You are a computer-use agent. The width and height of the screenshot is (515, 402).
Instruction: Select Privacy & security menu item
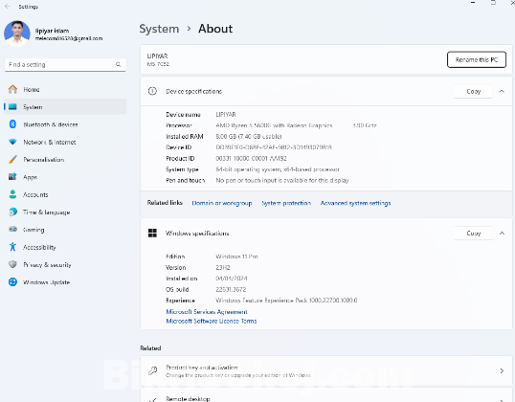tap(65, 265)
